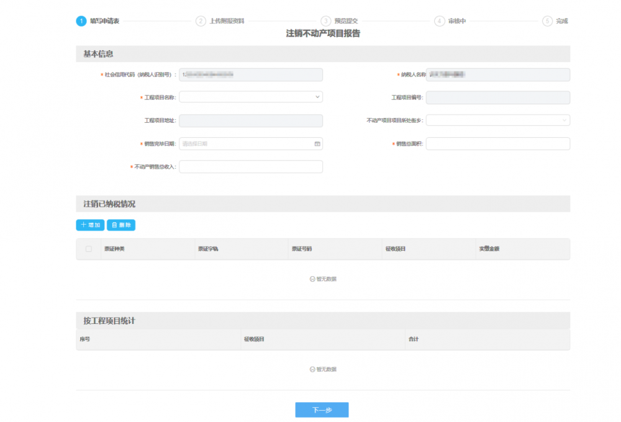The image size is (621, 422).
Task: Click the step 1 填写申请表 circle icon
Action: coord(81,21)
